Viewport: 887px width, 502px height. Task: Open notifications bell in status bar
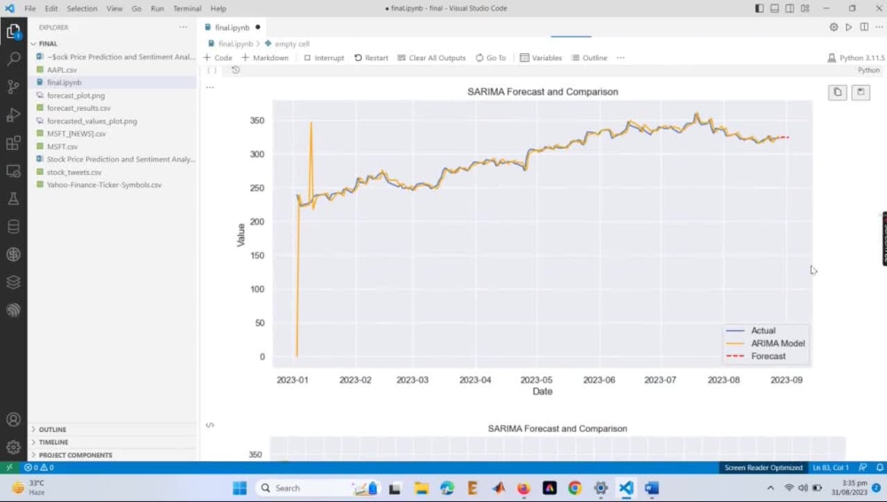click(880, 467)
